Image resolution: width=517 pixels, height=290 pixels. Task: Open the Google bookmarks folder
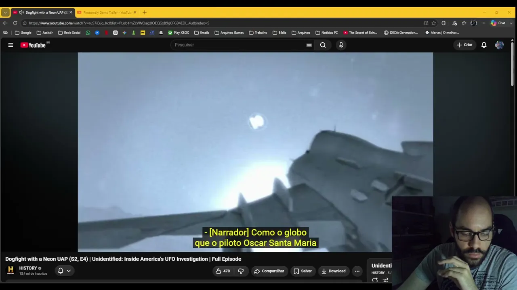coord(23,33)
